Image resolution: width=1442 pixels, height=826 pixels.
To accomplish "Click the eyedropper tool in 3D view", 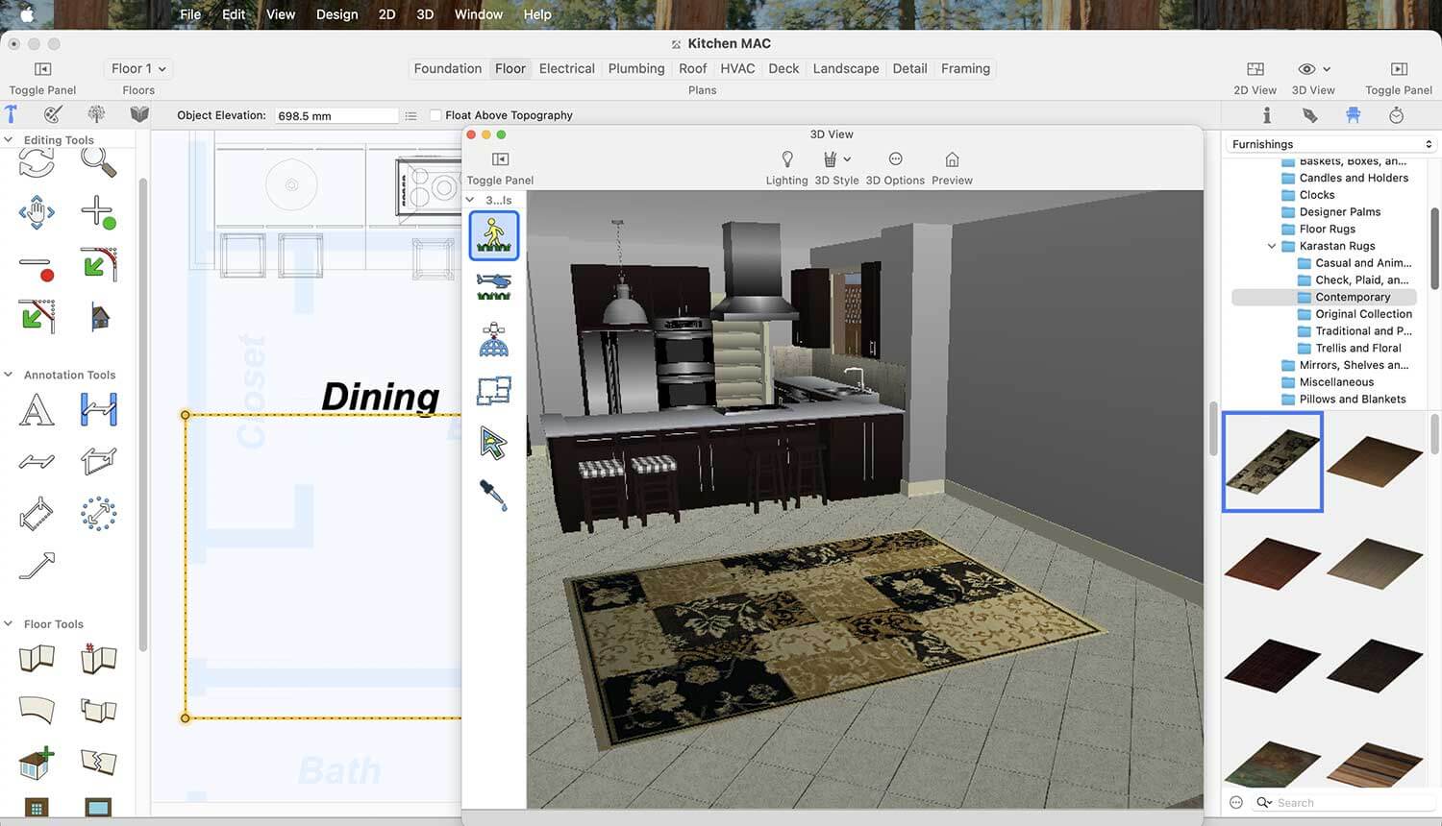I will click(x=493, y=495).
